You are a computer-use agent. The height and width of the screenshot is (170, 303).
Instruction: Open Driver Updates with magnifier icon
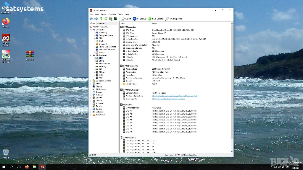pyautogui.click(x=174, y=19)
